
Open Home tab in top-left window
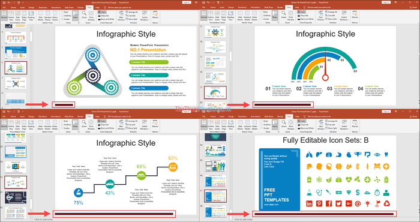13,7
